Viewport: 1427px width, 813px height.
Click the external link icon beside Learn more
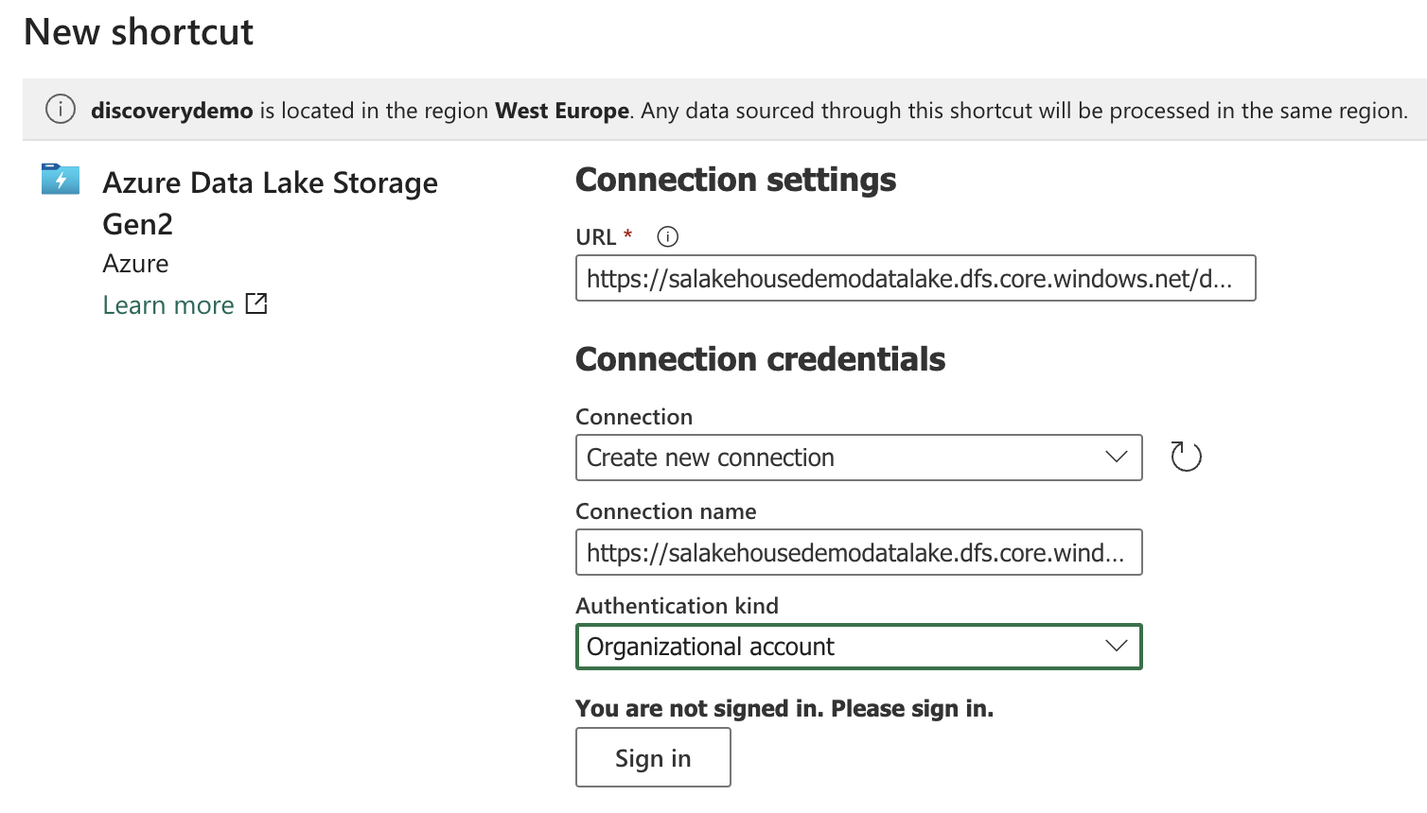click(x=256, y=303)
